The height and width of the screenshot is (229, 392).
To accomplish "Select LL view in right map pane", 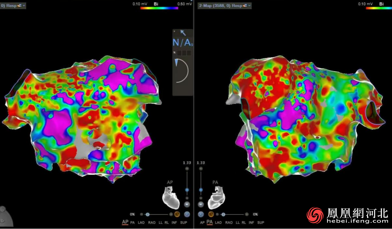I will coord(238,222).
